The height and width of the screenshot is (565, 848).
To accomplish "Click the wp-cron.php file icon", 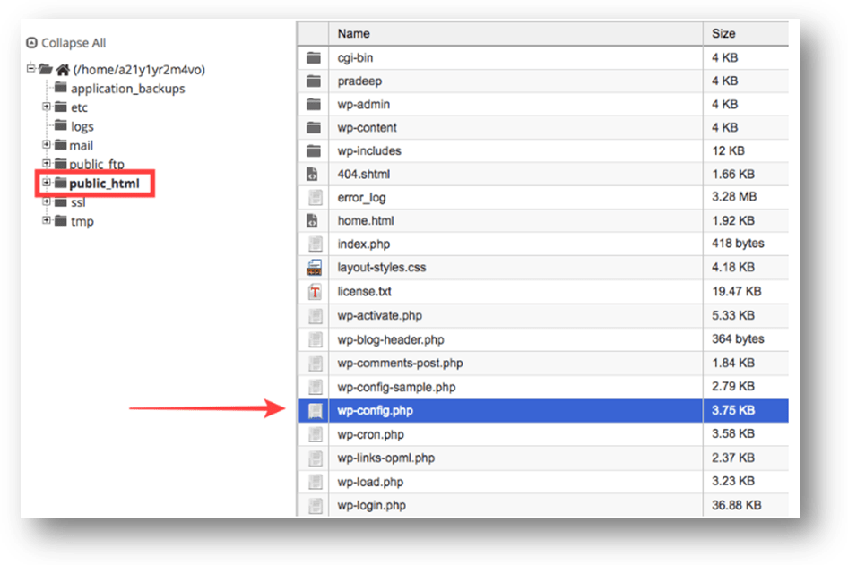I will pos(316,434).
